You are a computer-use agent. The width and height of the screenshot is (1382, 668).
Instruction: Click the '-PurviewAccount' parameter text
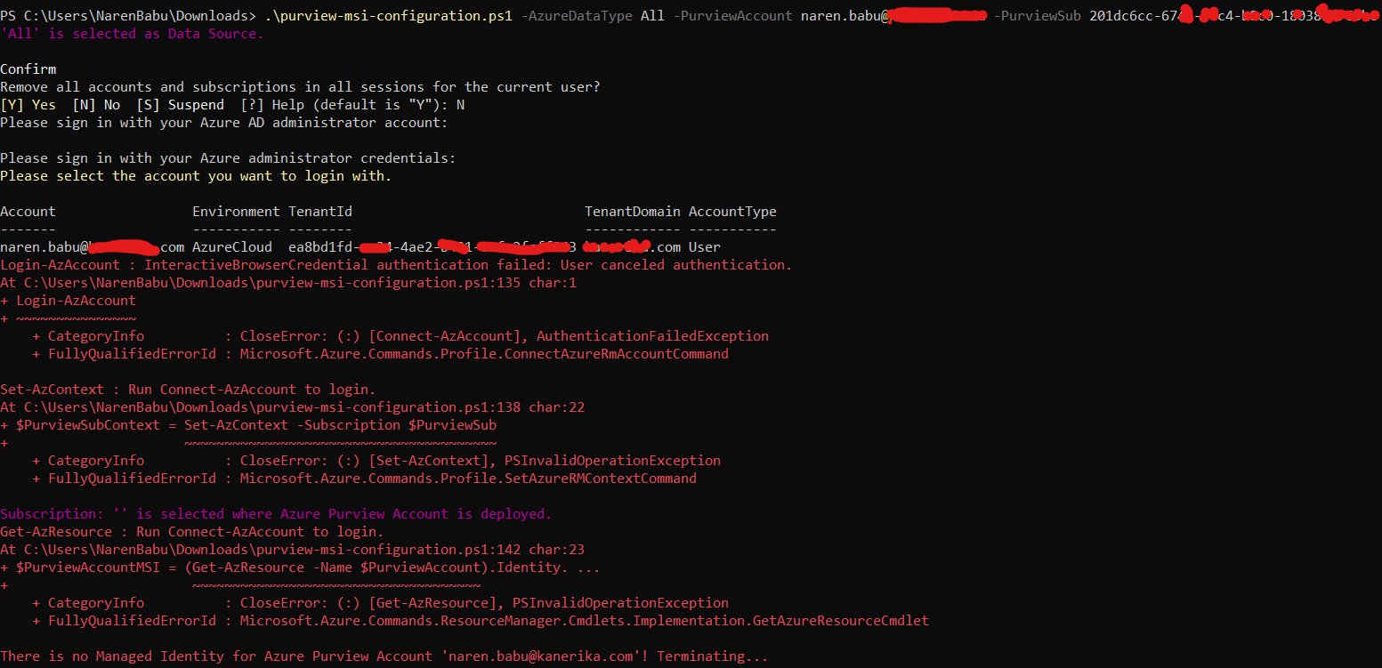(732, 16)
